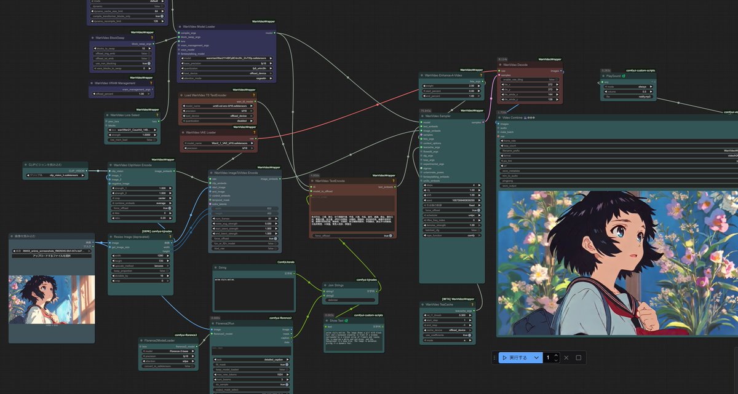Image resolution: width=738 pixels, height=394 pixels.
Task: Adjust steps value in WanVideo Sampler
Action: [451, 185]
